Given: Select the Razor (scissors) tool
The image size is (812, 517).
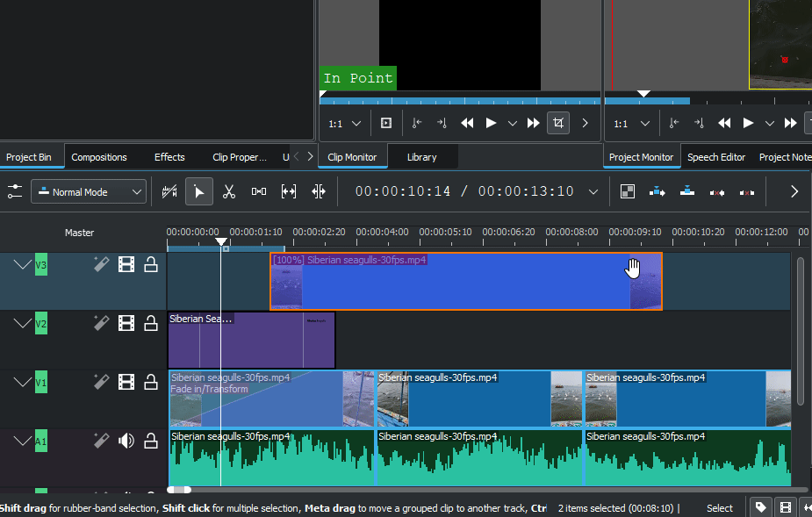Looking at the screenshot, I should pos(229,191).
